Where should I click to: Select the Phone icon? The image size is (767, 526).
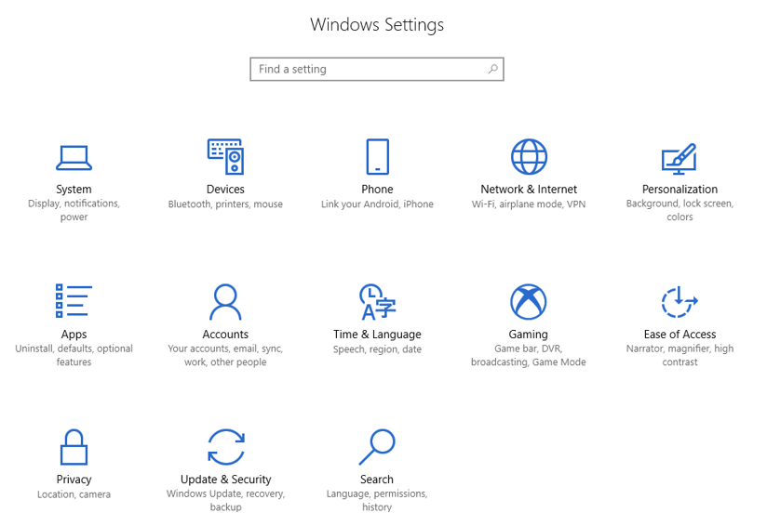[x=377, y=157]
